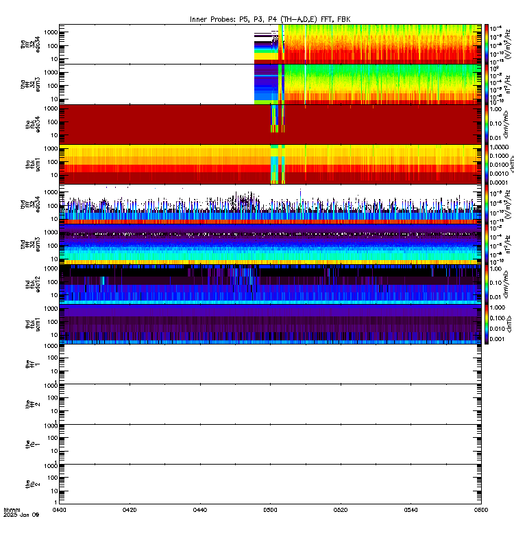Click the color bar beside tha fbk edc34 panel
Image resolution: width=514 pixels, height=549 pixels.
(x=486, y=124)
